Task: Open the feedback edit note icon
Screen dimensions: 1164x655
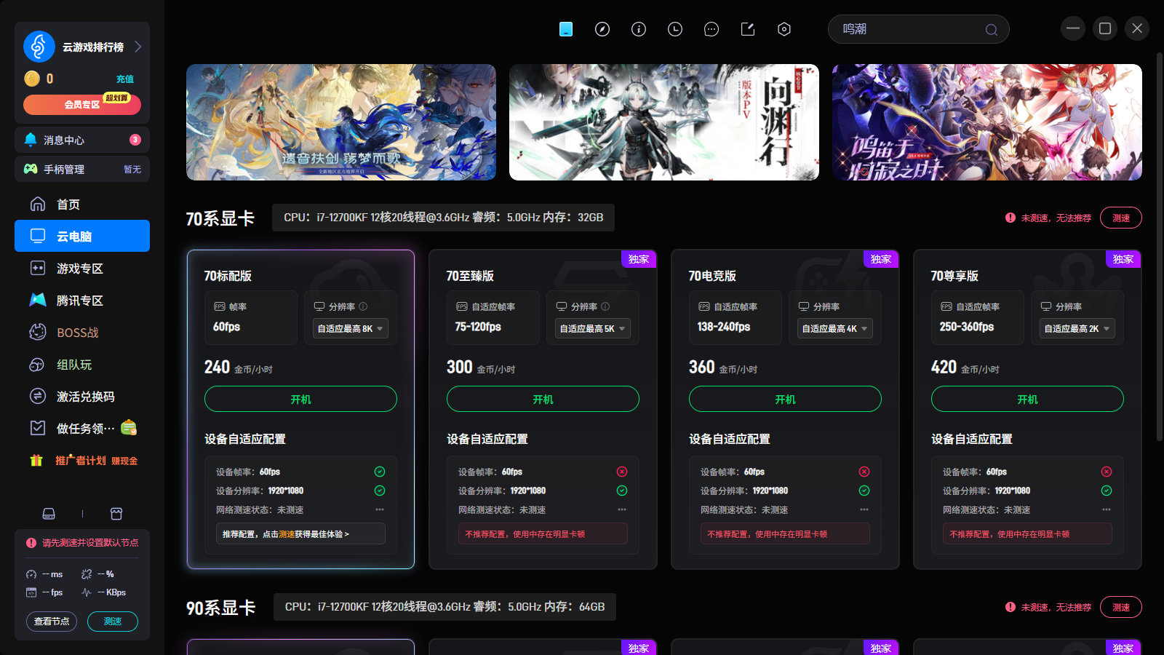Action: point(748,29)
